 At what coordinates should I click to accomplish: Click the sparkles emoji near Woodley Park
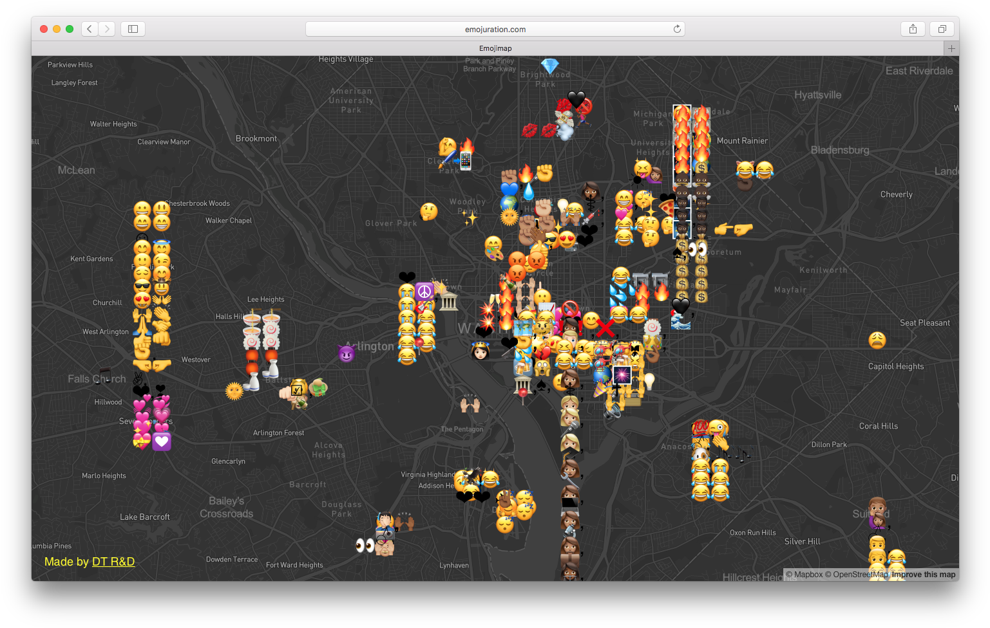point(471,219)
